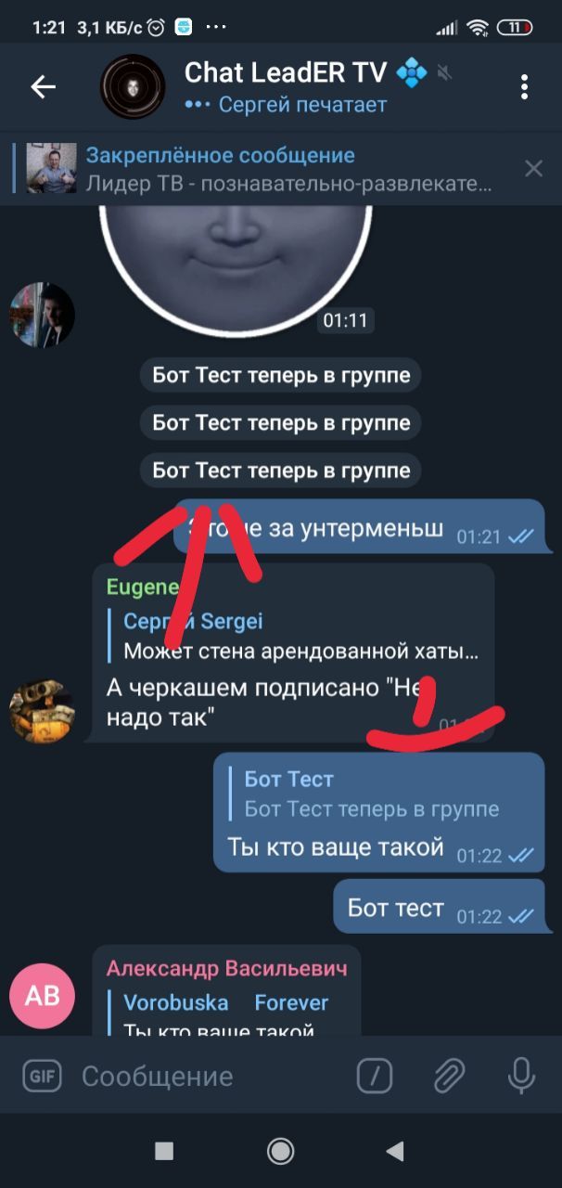Tap the microphone voice message icon
This screenshot has width=562, height=1188.
tap(522, 1077)
